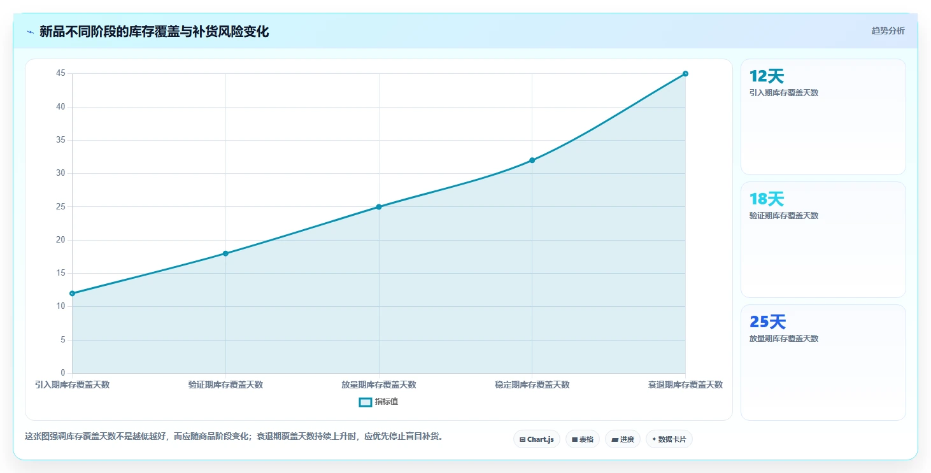Screen dimensions: 931x473
Task: Click x-axis label 验证期库存覆盖天数
Action: pos(225,385)
